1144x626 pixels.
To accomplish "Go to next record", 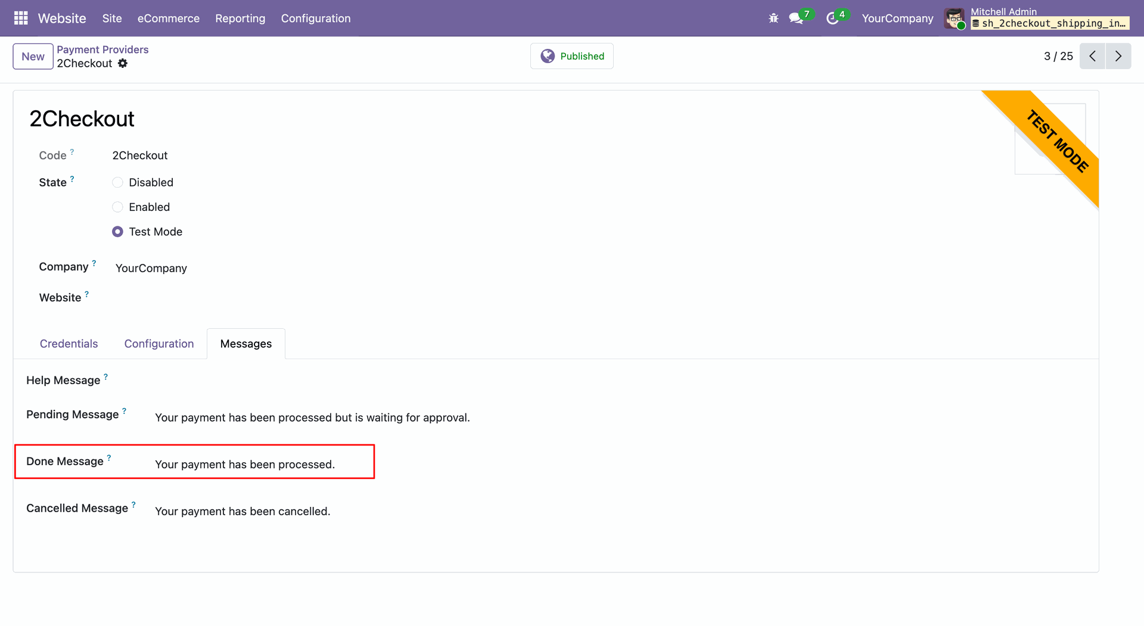I will tap(1118, 56).
